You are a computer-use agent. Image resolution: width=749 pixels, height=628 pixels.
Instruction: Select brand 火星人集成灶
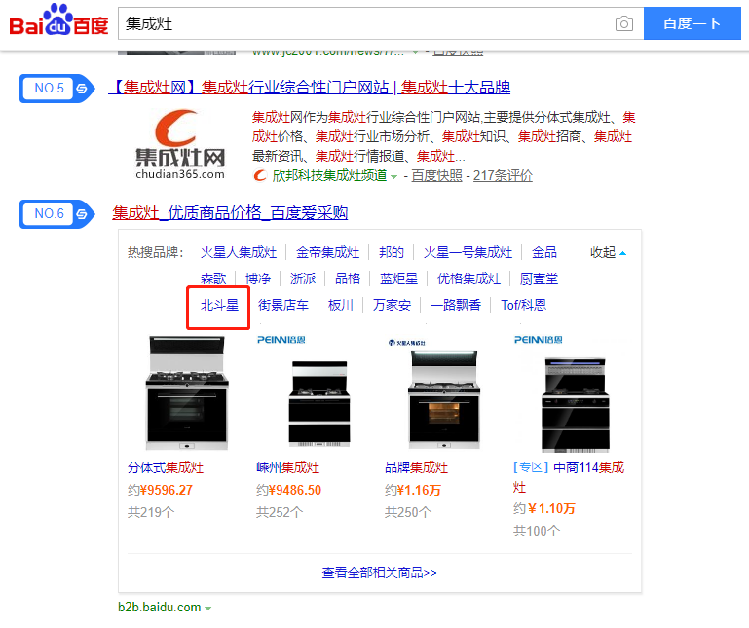point(239,252)
